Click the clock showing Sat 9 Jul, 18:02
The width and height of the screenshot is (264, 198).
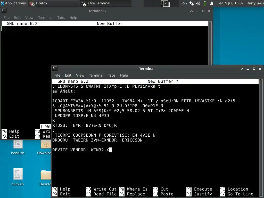(230, 3)
